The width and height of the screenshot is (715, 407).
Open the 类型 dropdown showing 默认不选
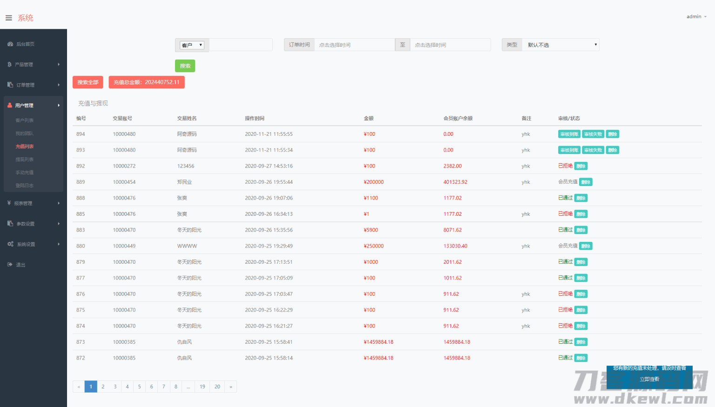[x=560, y=45]
